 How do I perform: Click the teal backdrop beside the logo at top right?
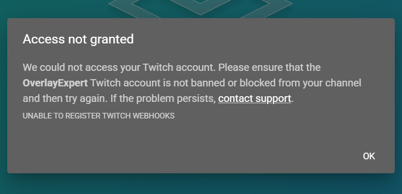(346, 8)
